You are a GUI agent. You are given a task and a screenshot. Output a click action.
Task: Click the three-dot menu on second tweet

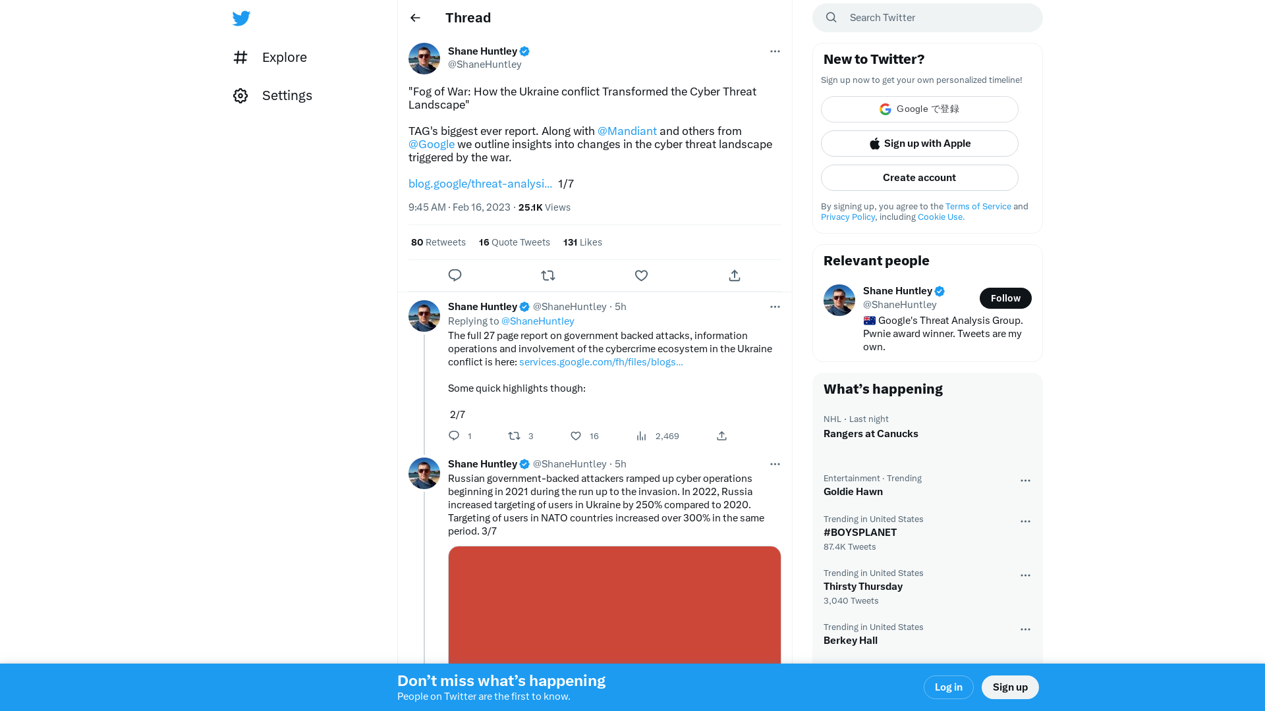[x=774, y=306]
